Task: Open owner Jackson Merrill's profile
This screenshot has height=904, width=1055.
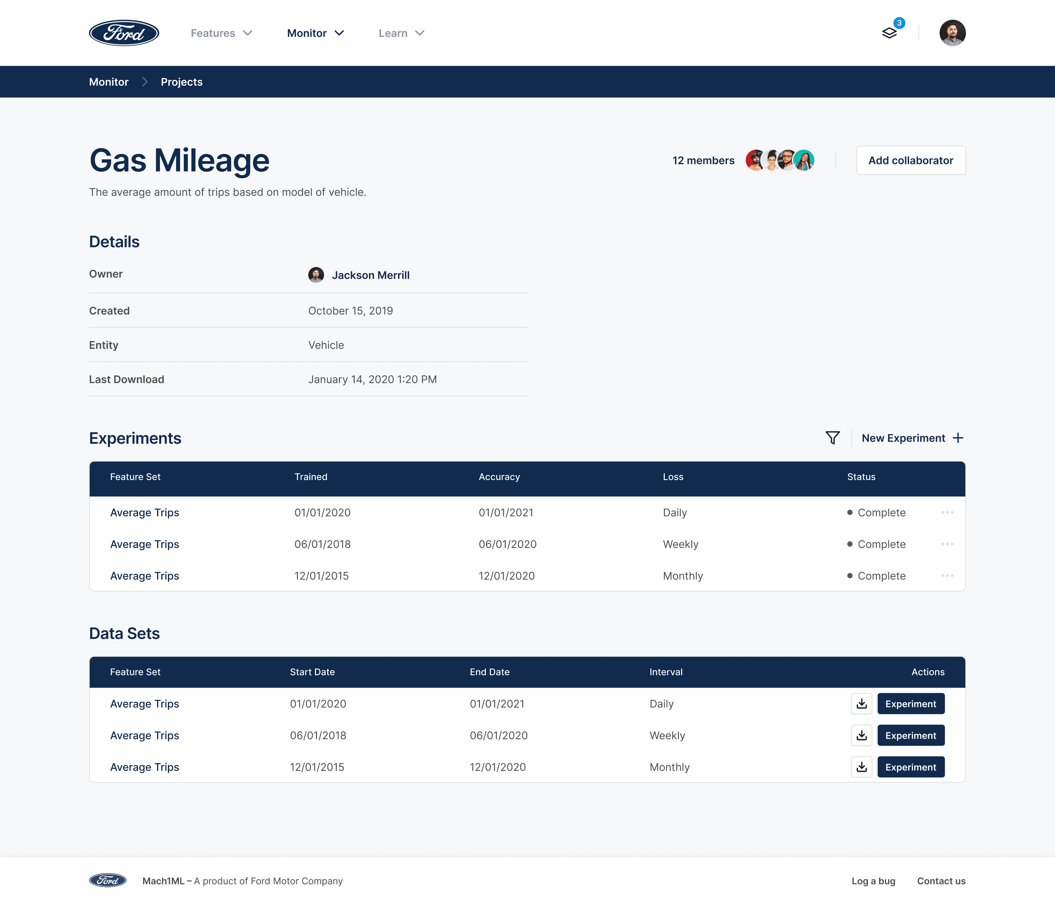Action: [x=370, y=275]
